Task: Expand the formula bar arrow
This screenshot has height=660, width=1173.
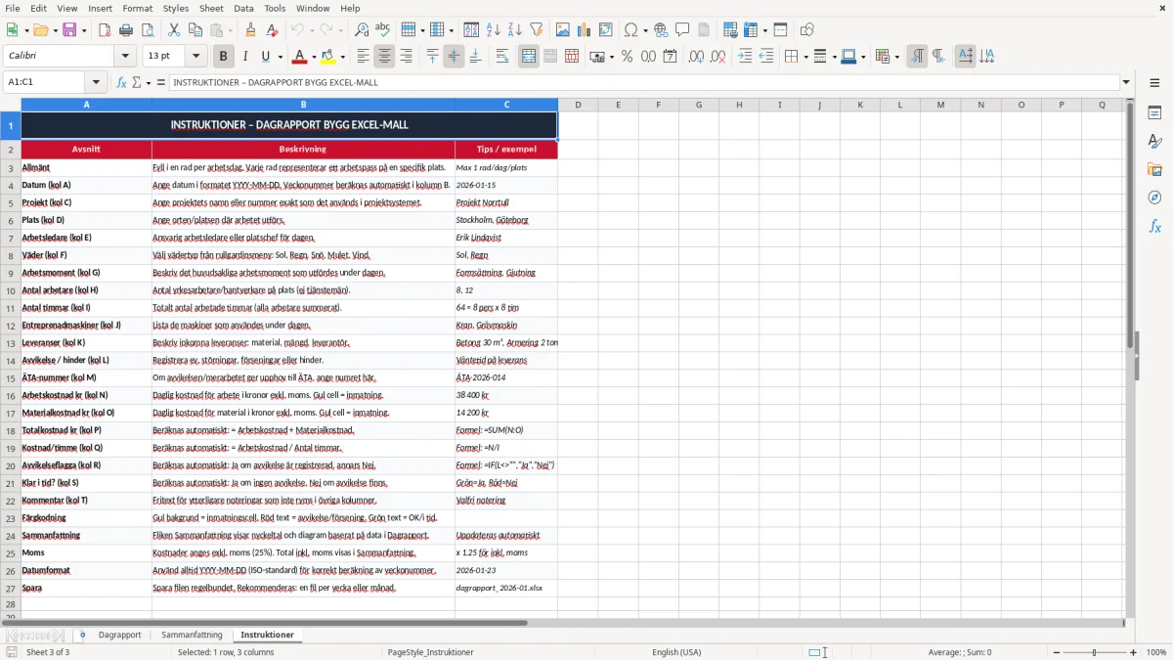Action: tap(1126, 82)
